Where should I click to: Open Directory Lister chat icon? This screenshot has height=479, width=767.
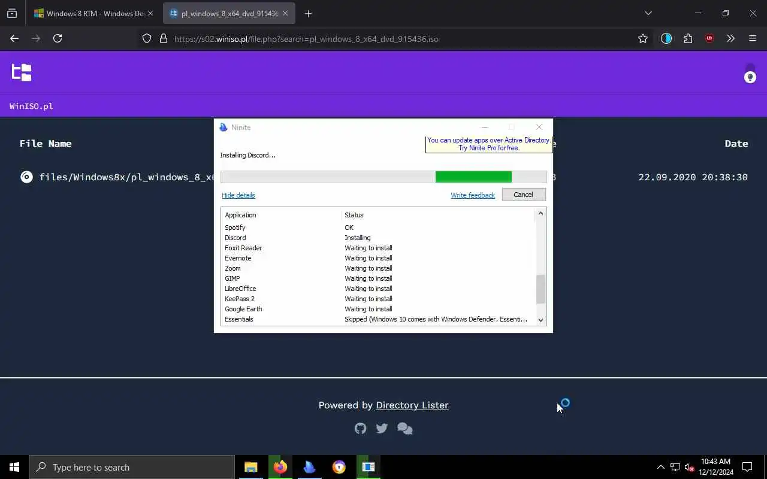tap(405, 429)
